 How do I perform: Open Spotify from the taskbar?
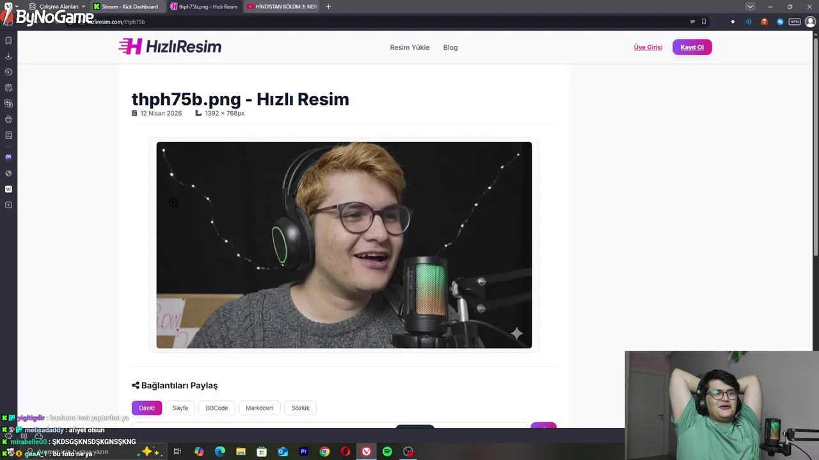click(x=387, y=452)
